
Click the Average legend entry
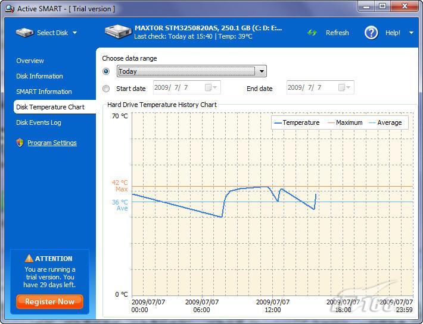point(385,122)
